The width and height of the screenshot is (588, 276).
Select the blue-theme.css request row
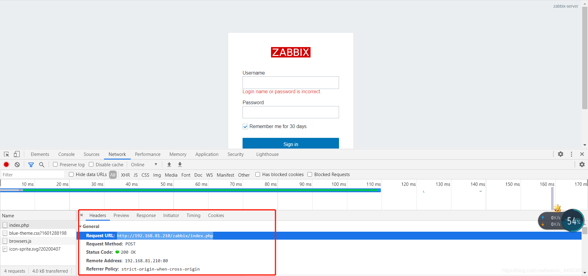click(38, 233)
